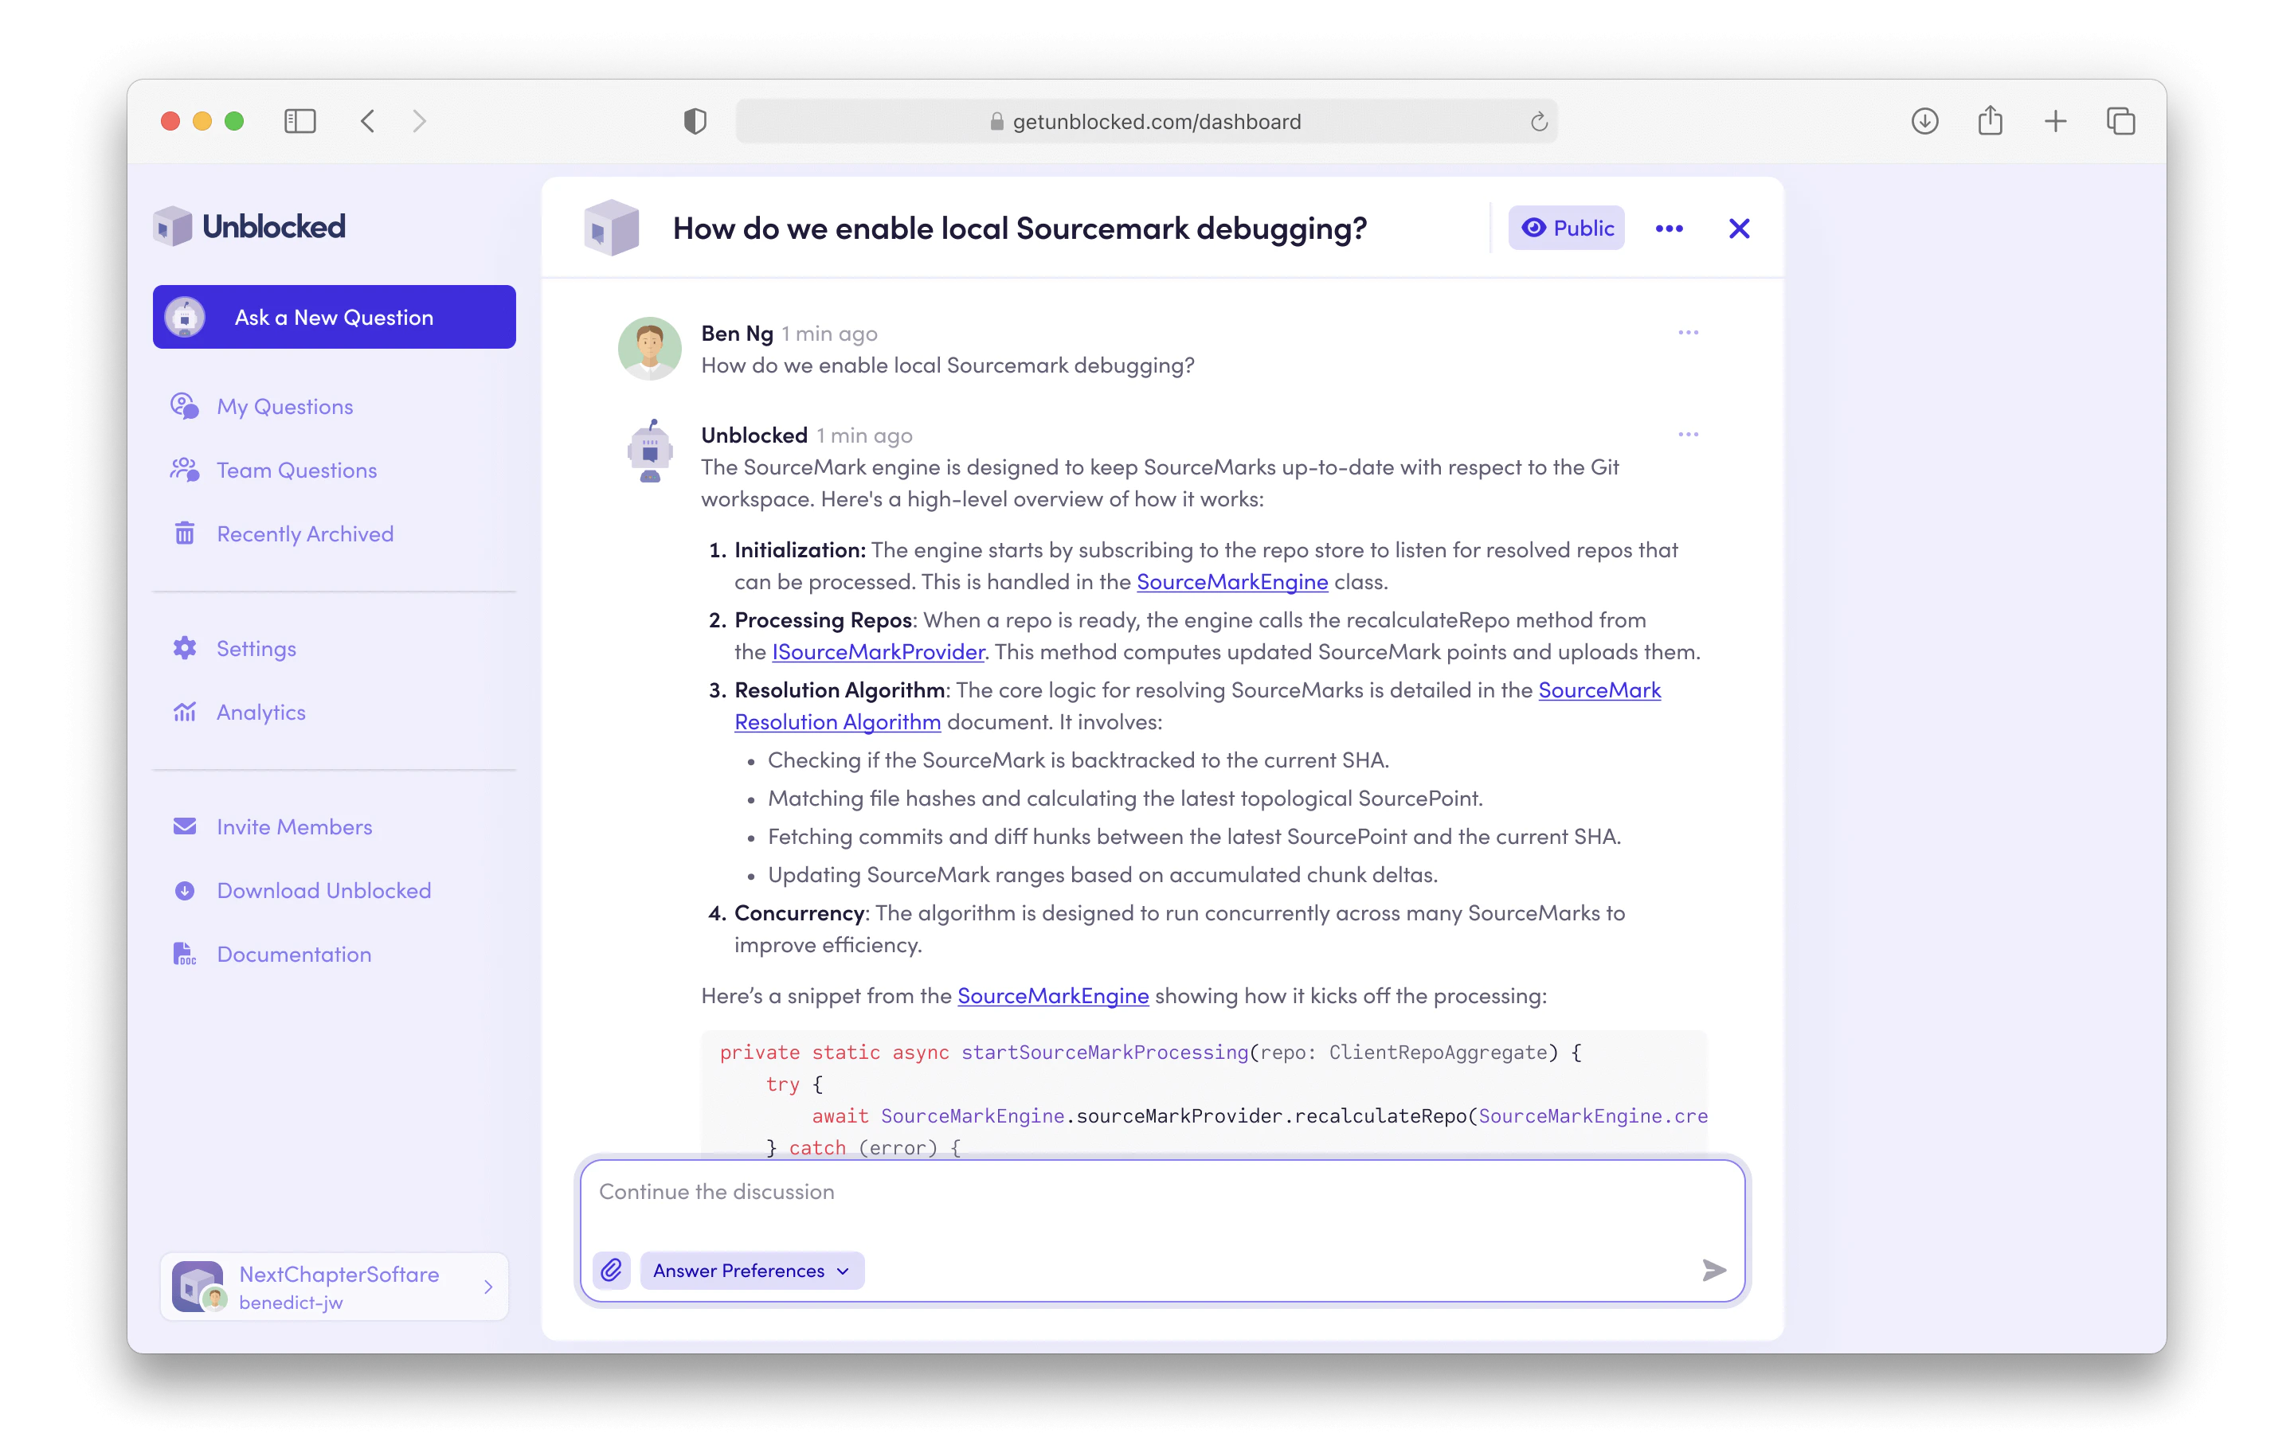Viewport: 2294px width, 1449px height.
Task: Click the Recently Archived trash icon
Action: pos(185,534)
